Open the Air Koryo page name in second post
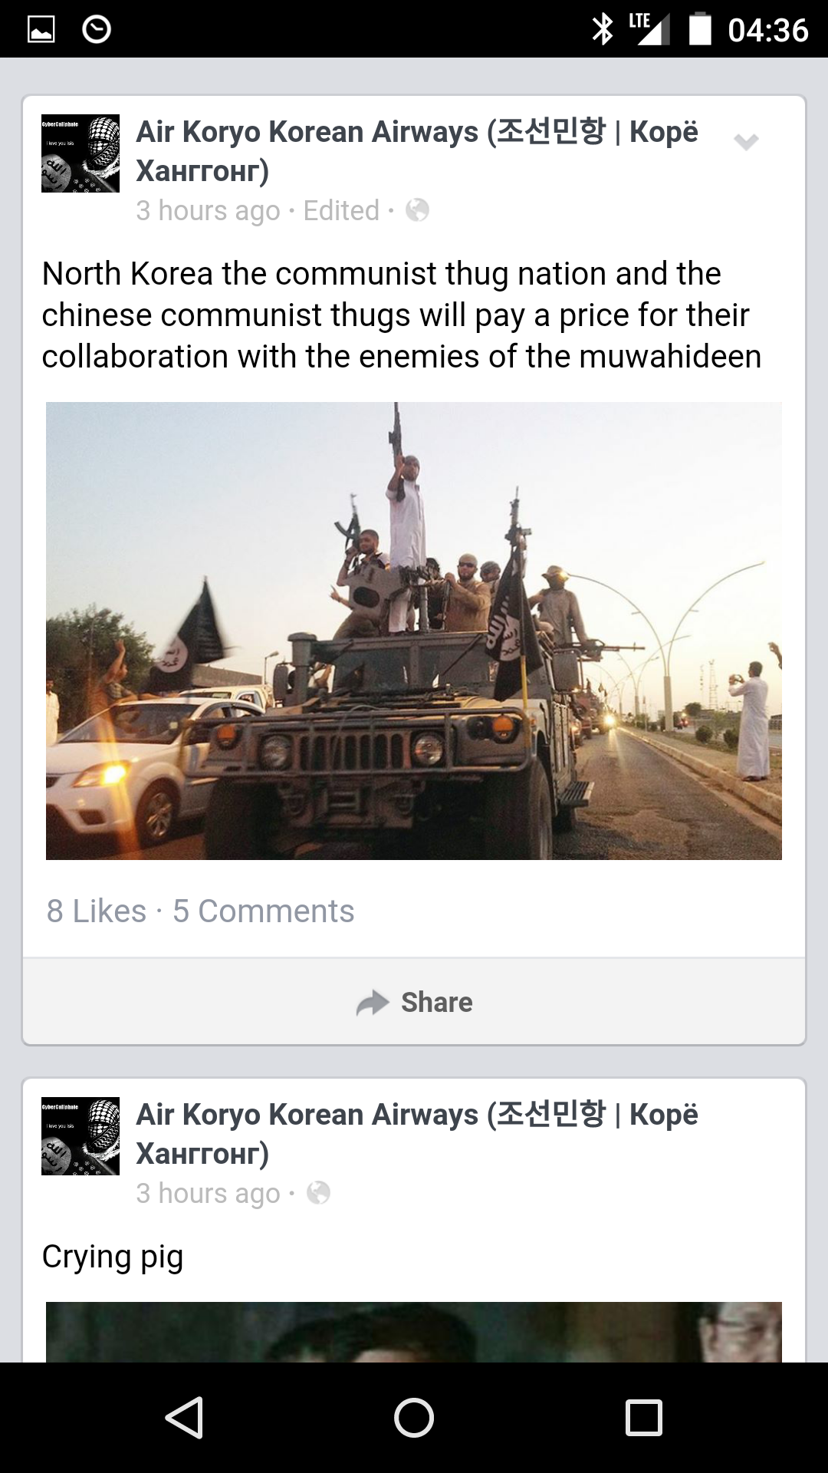 coord(417,1133)
